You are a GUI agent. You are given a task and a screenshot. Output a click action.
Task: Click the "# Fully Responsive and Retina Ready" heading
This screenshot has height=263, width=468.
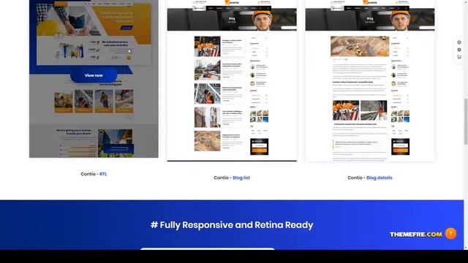232,225
